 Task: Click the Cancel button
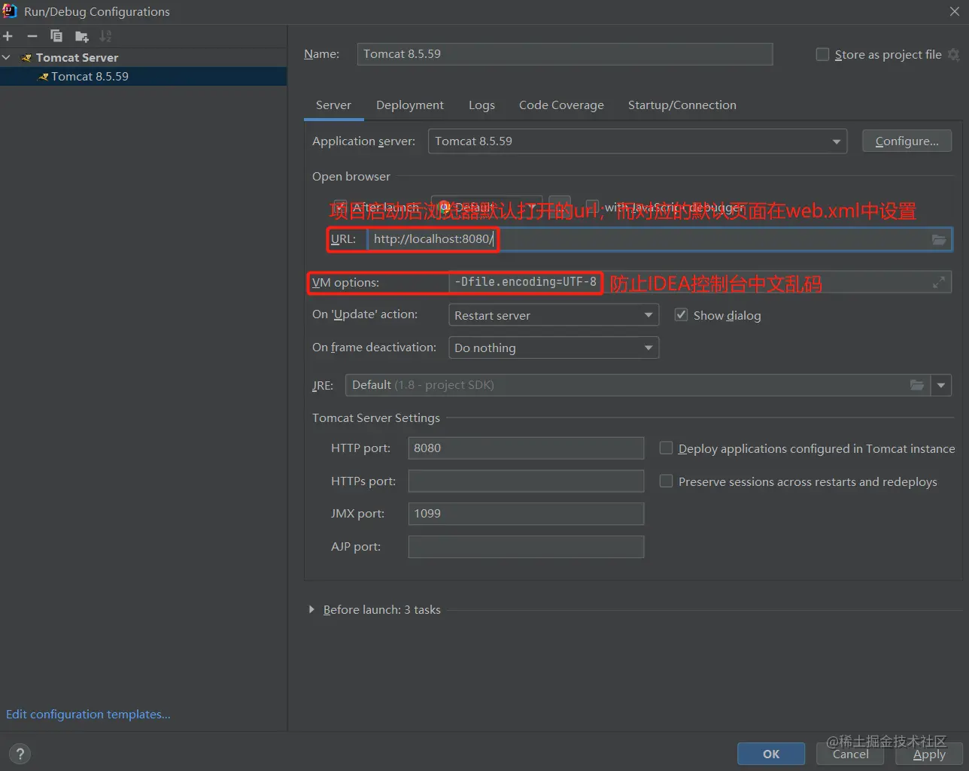pos(850,754)
